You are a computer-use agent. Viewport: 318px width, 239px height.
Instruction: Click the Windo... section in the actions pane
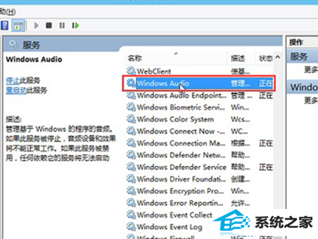(302, 87)
